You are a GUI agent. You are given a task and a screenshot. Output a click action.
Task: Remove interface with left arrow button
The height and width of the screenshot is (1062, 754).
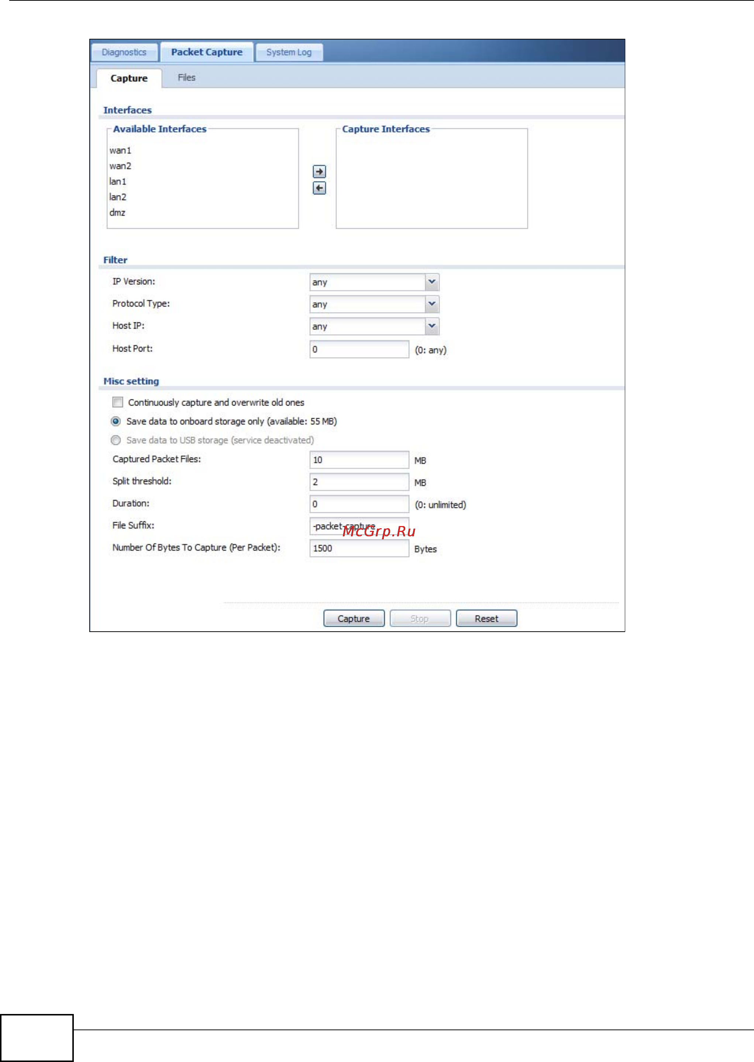coord(319,188)
